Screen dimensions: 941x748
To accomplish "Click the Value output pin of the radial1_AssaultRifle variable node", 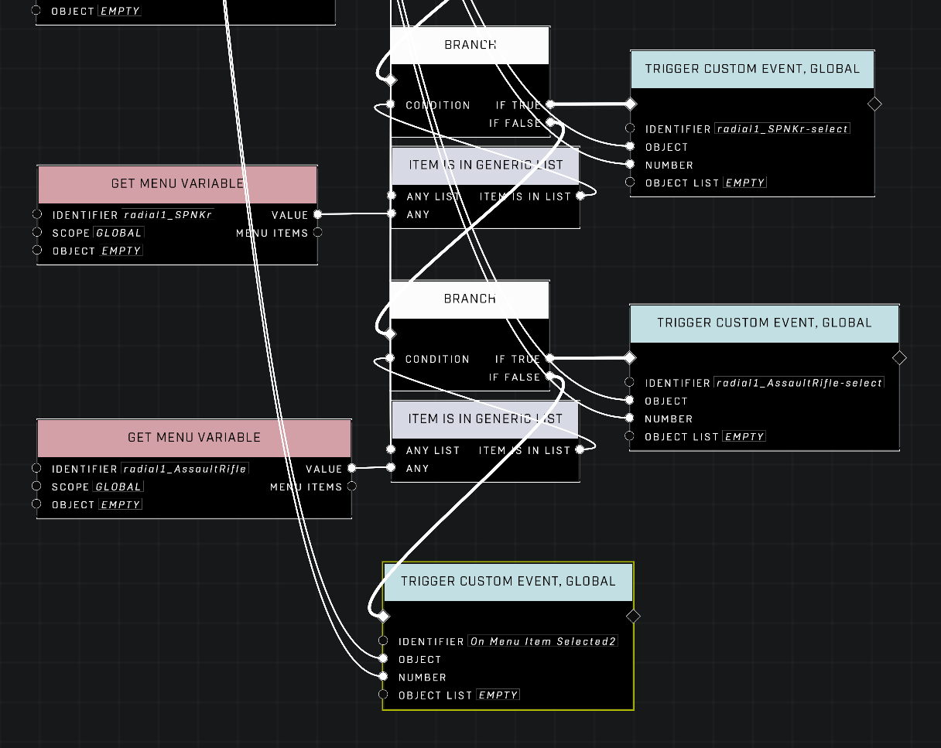I will pyautogui.click(x=351, y=468).
